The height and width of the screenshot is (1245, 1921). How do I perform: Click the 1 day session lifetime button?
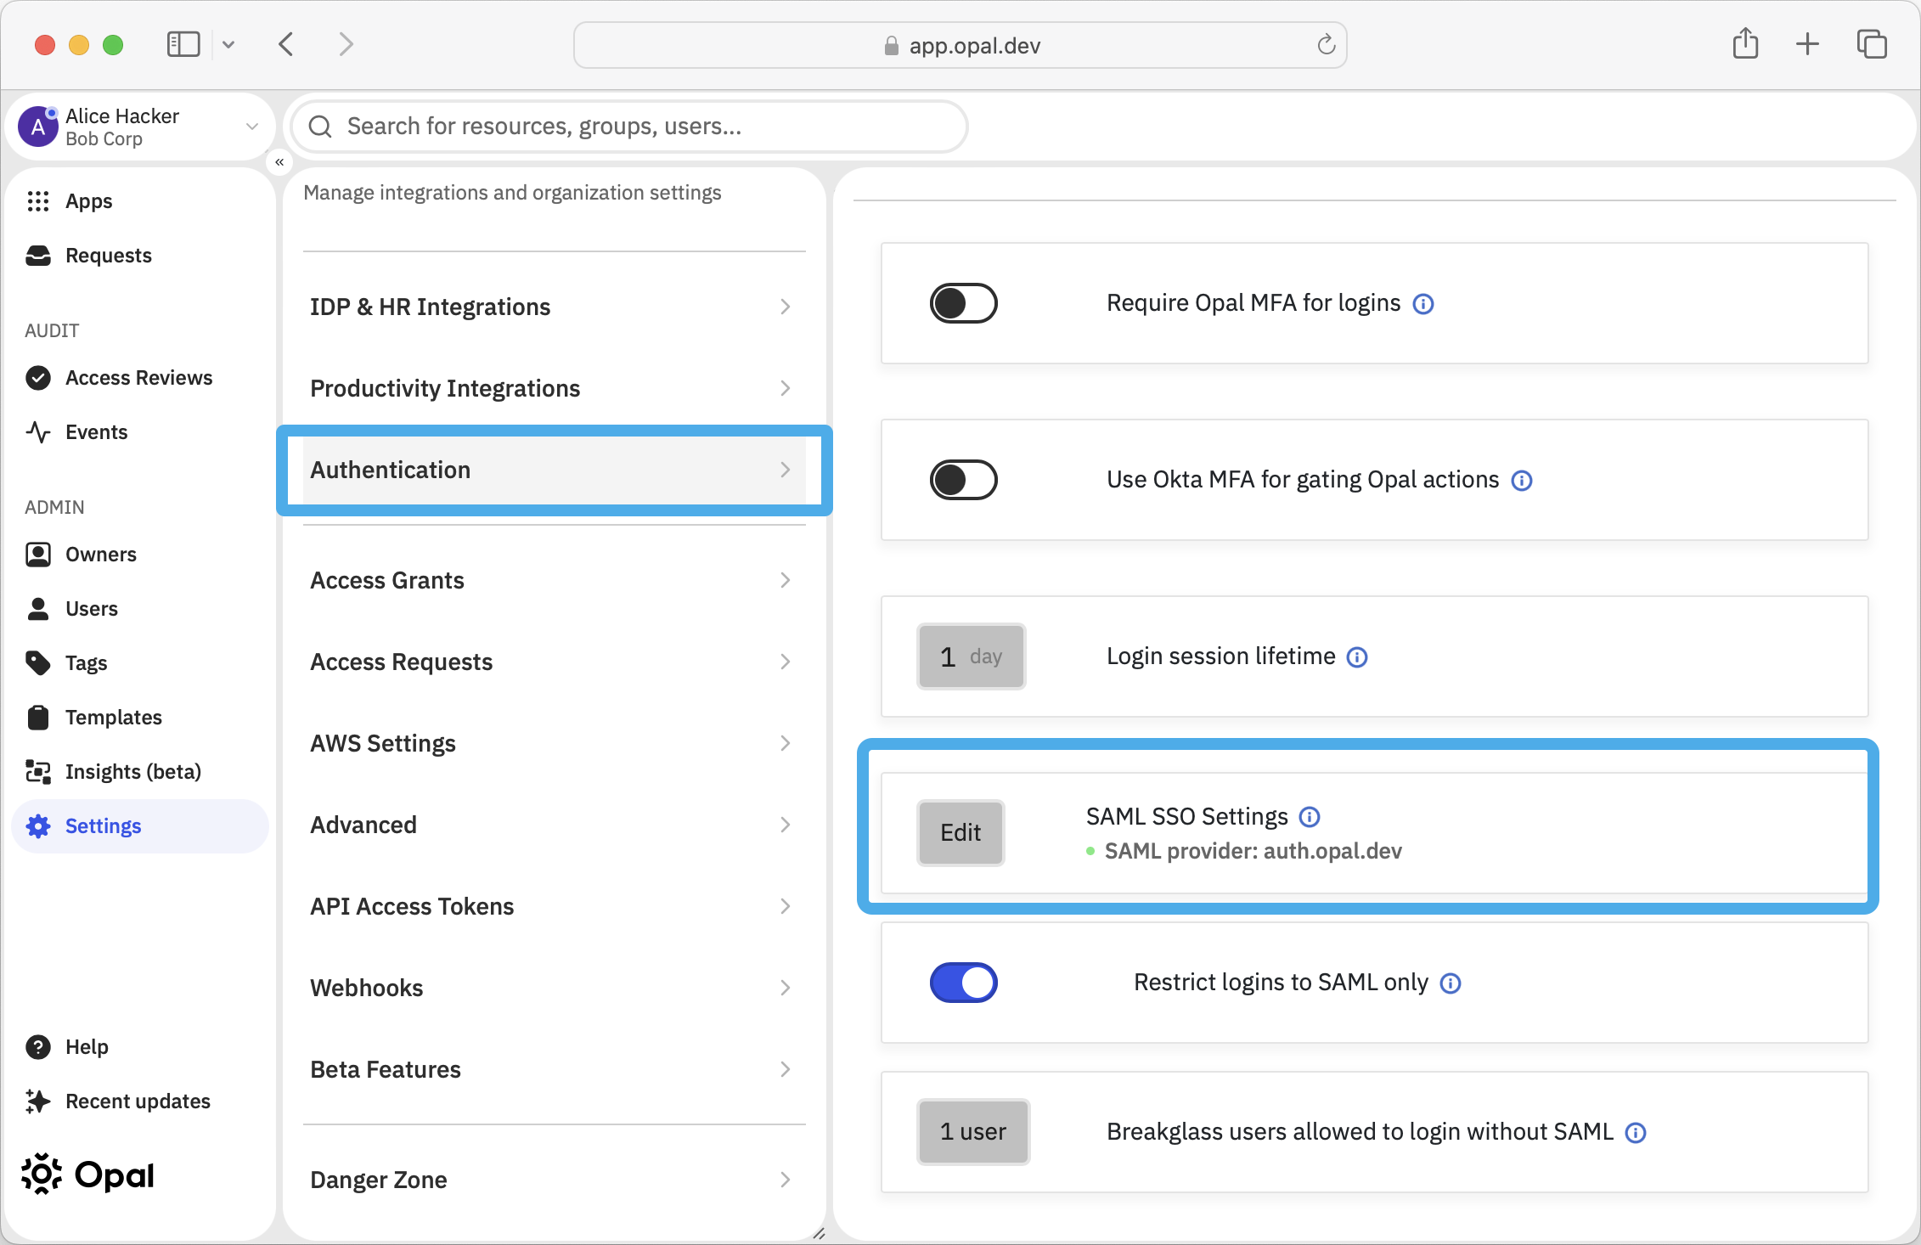pos(972,656)
